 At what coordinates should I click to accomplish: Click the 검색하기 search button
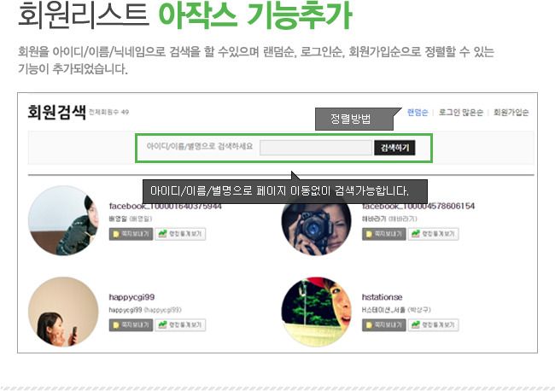click(x=394, y=148)
